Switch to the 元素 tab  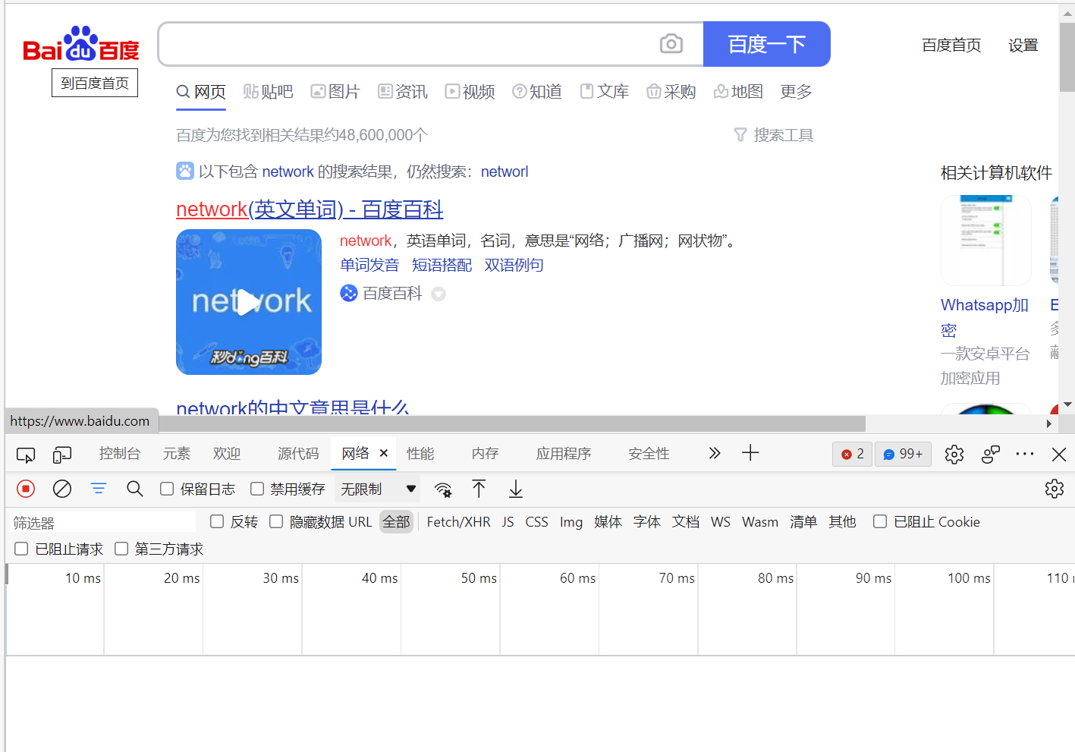click(x=177, y=454)
